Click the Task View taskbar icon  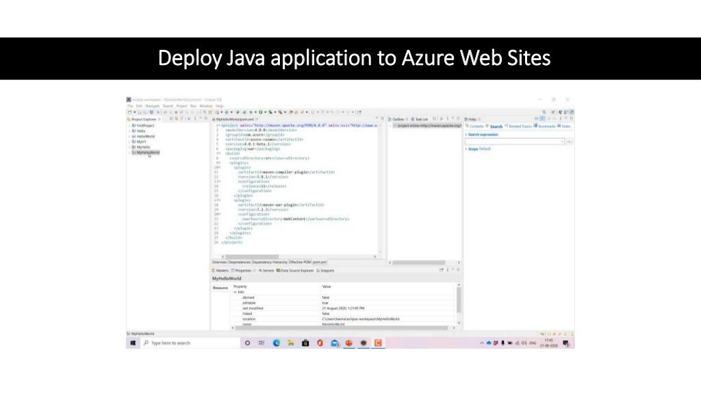click(262, 343)
